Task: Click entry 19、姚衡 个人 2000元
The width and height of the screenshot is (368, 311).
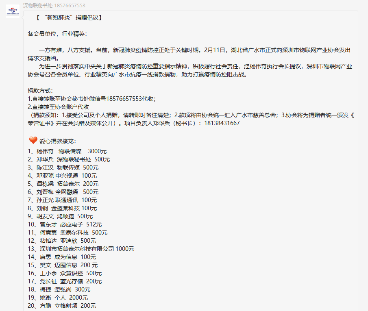Action: pos(58,298)
